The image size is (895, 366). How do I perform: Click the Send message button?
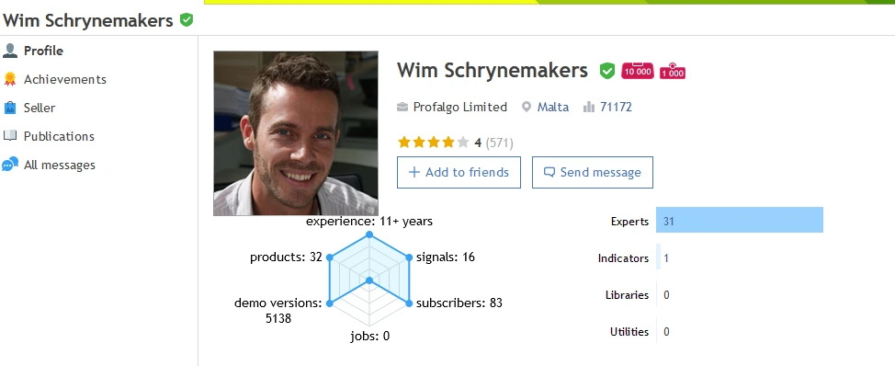593,173
